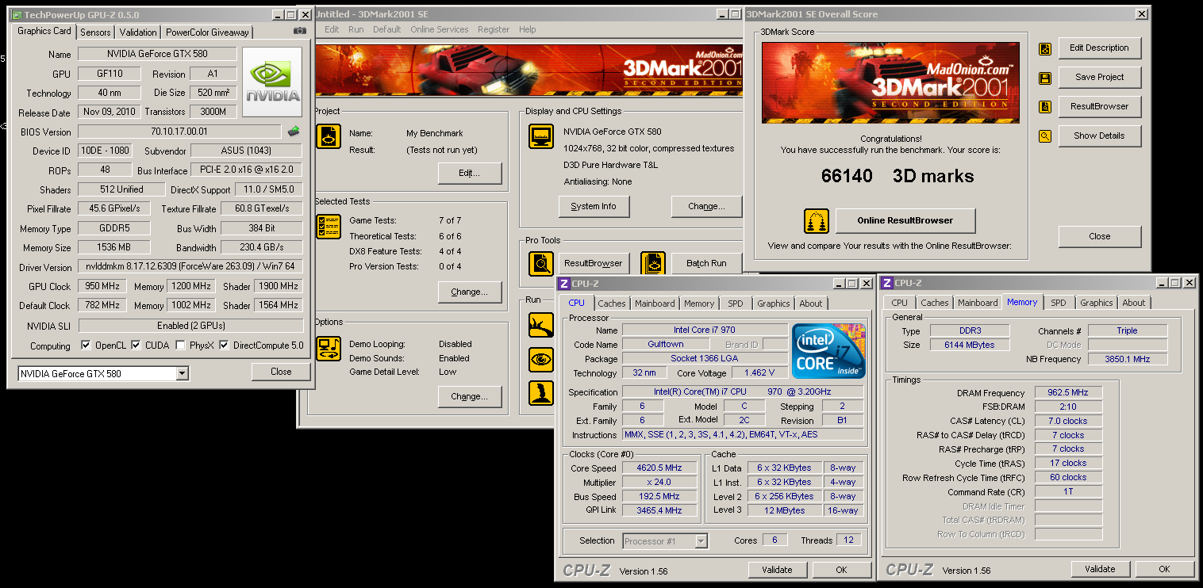Click Change... button in Options section

[469, 396]
